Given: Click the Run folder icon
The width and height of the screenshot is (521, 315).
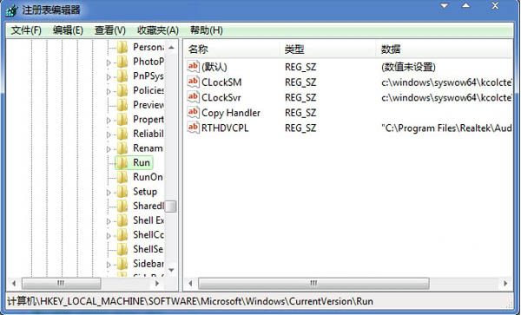Looking at the screenshot, I should pyautogui.click(x=122, y=163).
